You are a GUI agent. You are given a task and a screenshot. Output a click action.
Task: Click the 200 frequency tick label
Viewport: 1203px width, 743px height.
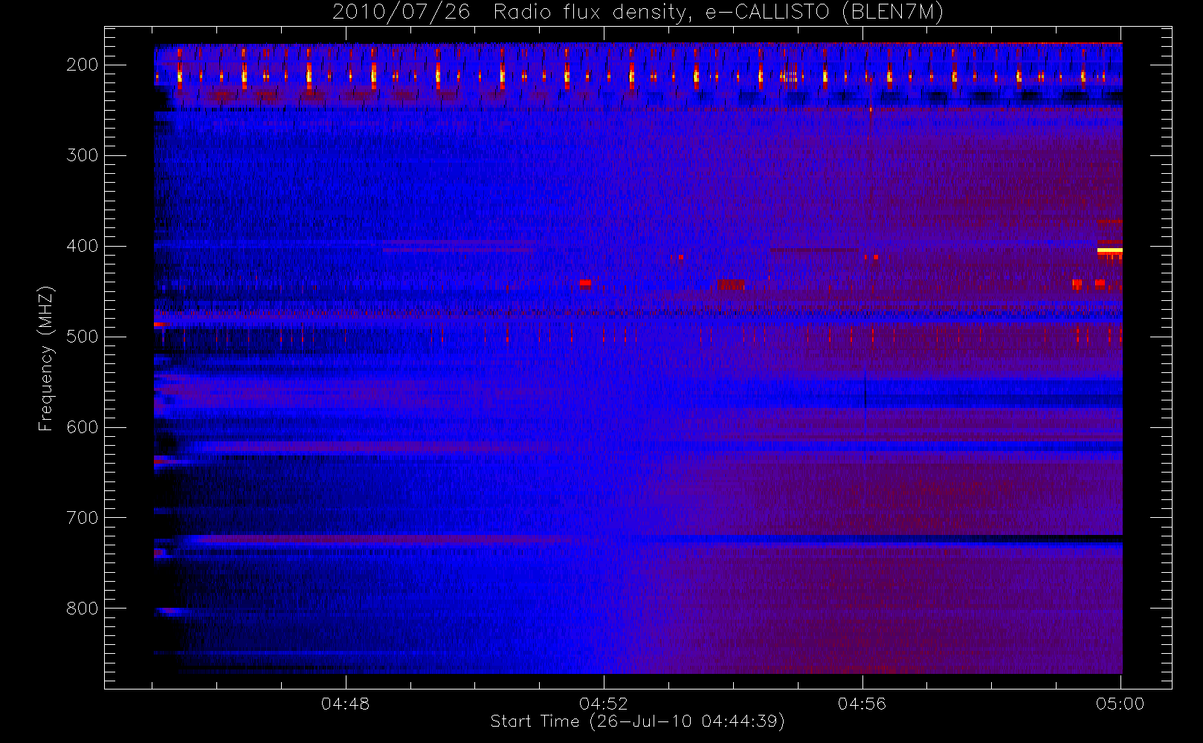(83, 65)
